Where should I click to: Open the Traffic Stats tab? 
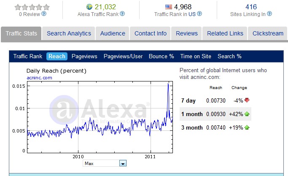coord(21,33)
